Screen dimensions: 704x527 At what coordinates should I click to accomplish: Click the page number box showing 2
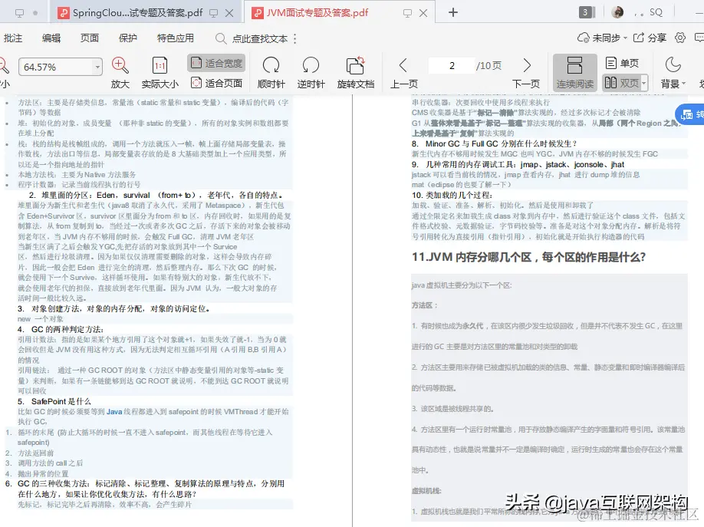pos(452,65)
